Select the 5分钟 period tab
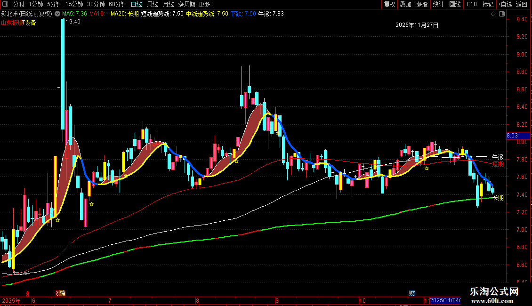This screenshot has width=532, height=306. point(54,4)
